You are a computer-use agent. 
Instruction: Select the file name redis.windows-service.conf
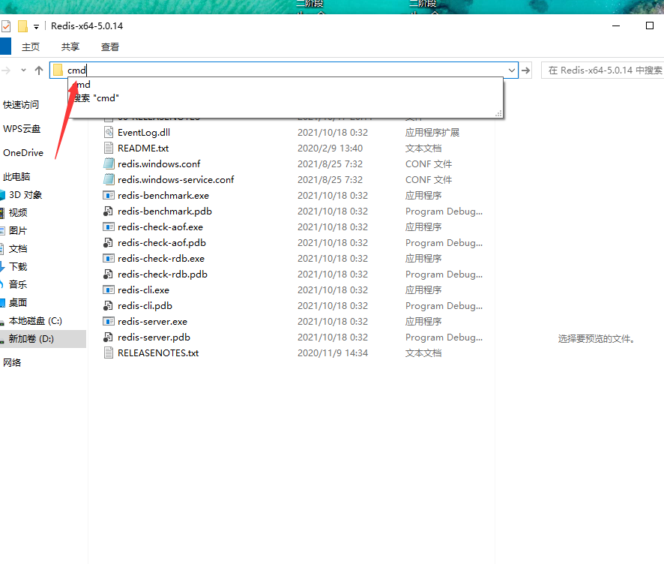pos(175,180)
